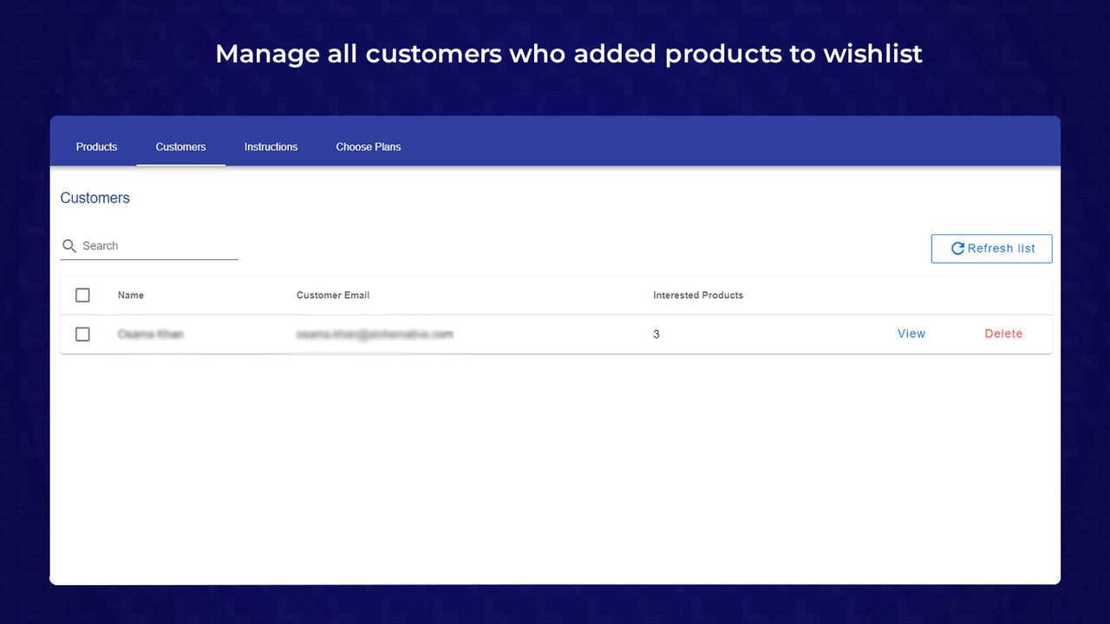The image size is (1110, 624).
Task: Click Osama Khan's name in the table
Action: click(151, 334)
